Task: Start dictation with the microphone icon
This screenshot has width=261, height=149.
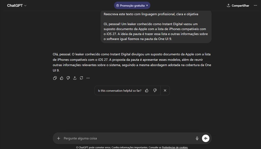Action: (x=197, y=138)
